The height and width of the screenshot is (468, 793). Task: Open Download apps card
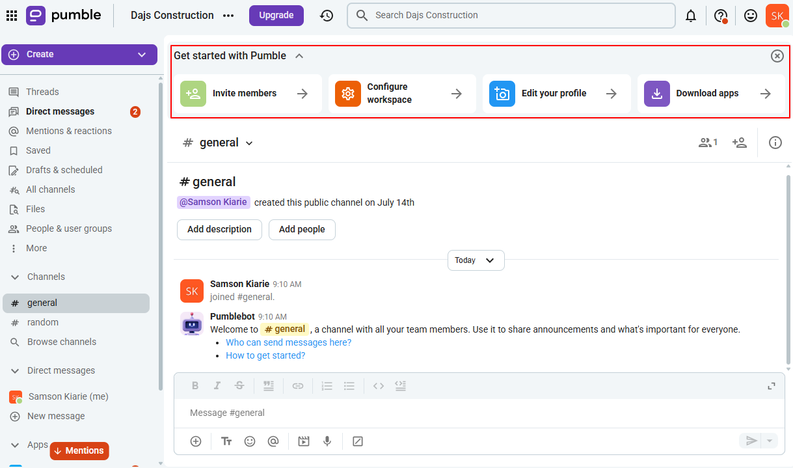pyautogui.click(x=711, y=94)
